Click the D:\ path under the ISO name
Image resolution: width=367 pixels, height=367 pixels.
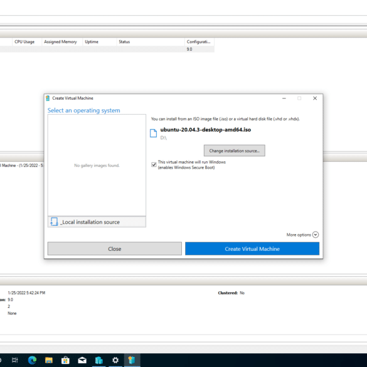(x=163, y=138)
